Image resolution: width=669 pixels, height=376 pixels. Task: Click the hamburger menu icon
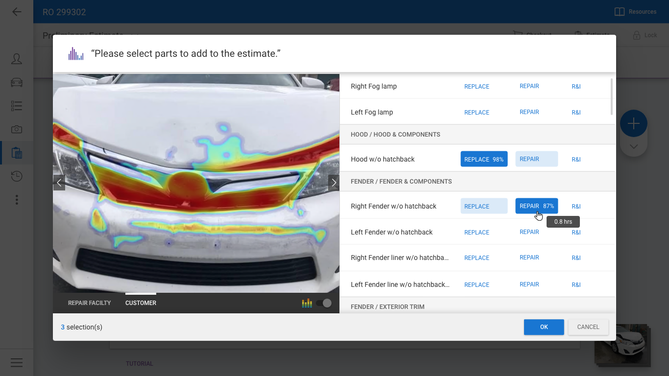click(x=17, y=362)
